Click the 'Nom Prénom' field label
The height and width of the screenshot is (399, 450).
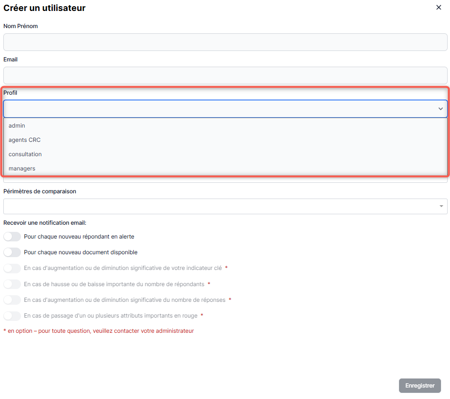pos(20,26)
